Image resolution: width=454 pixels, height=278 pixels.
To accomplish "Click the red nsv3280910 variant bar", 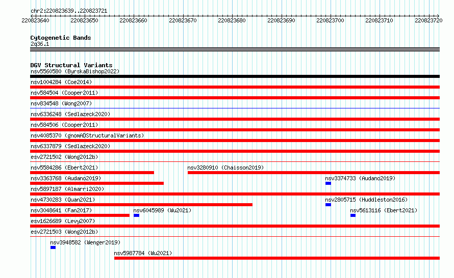I will pos(314,173).
